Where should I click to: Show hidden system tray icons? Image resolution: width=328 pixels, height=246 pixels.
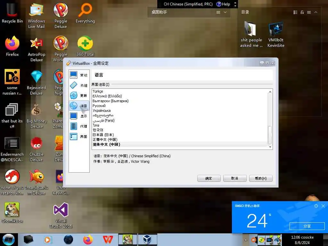[x=246, y=240]
